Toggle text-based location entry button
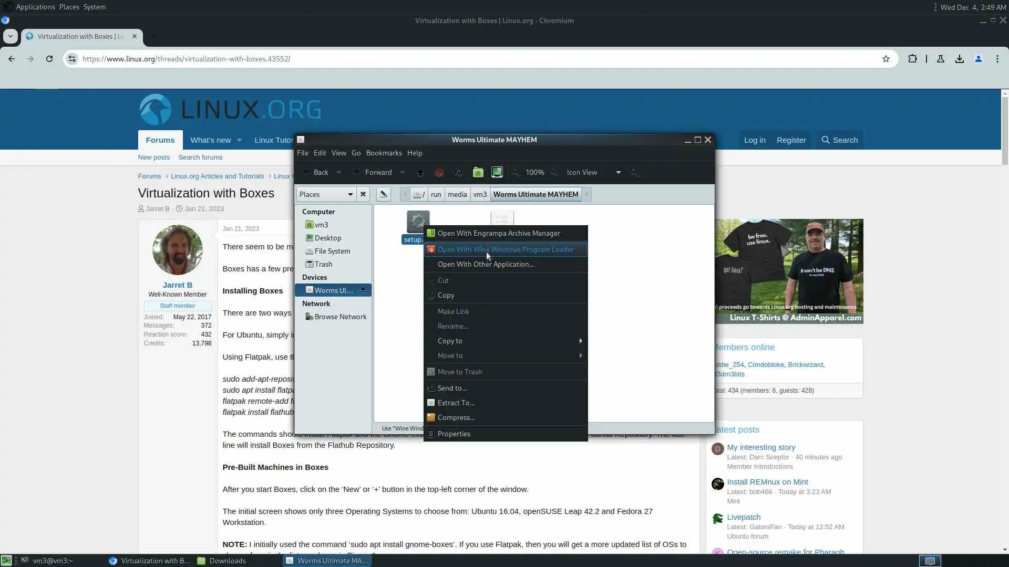Viewport: 1009px width, 567px height. point(384,194)
